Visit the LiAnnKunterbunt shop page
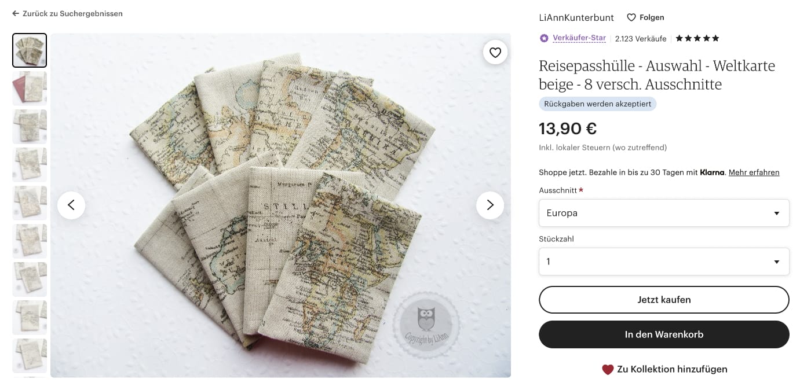This screenshot has height=390, width=811. [x=576, y=17]
